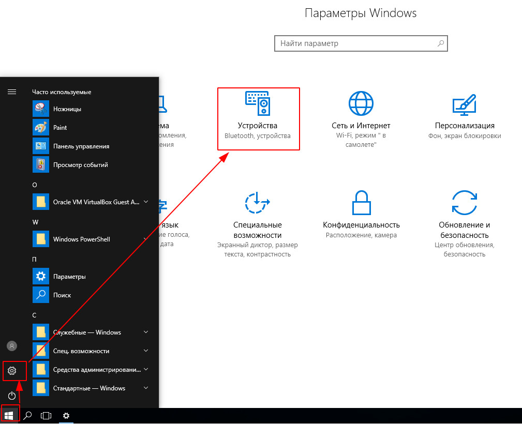Viewport: 522px width, 424px height.
Task: Open Конфиденциальность padlock icon
Action: 361,202
